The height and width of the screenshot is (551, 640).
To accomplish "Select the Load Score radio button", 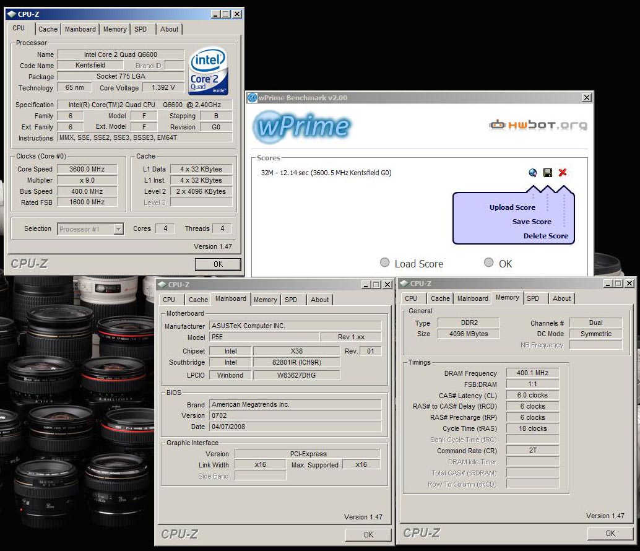I will 384,262.
